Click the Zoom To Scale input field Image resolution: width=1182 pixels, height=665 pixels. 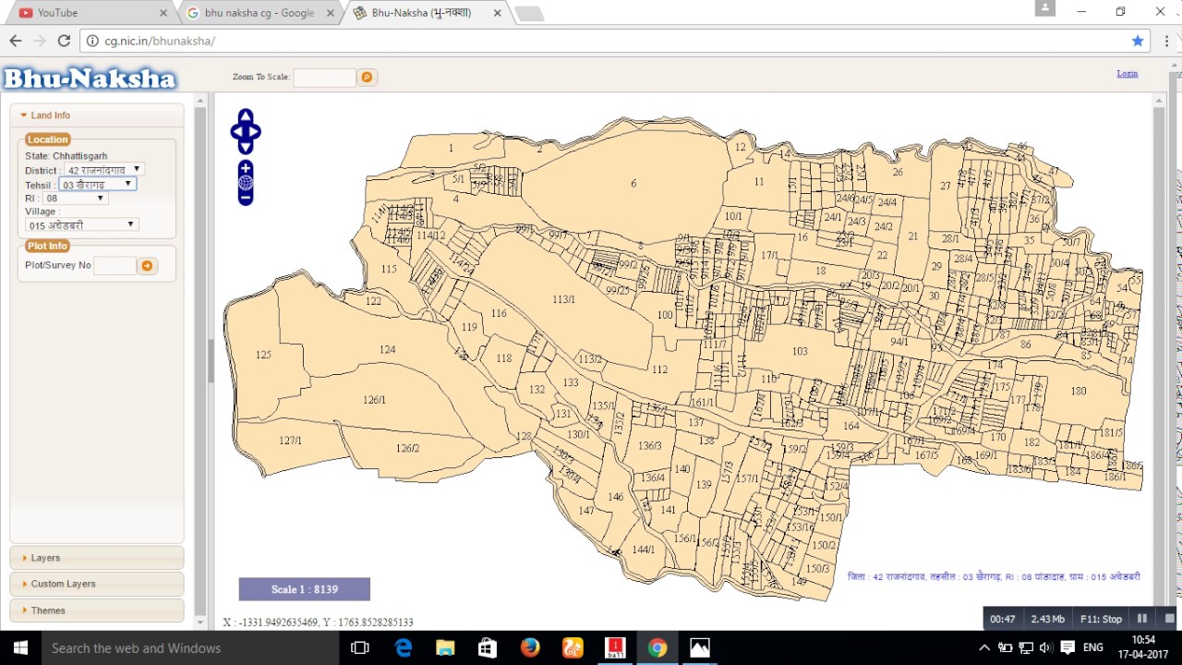click(325, 78)
